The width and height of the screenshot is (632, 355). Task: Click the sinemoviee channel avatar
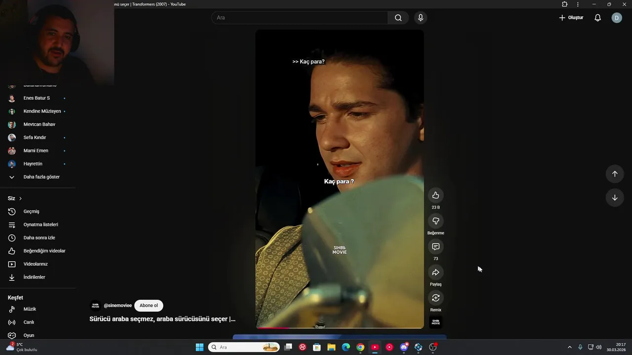(95, 306)
